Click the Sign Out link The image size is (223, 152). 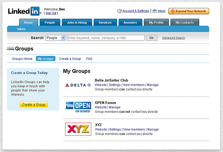click(51, 13)
